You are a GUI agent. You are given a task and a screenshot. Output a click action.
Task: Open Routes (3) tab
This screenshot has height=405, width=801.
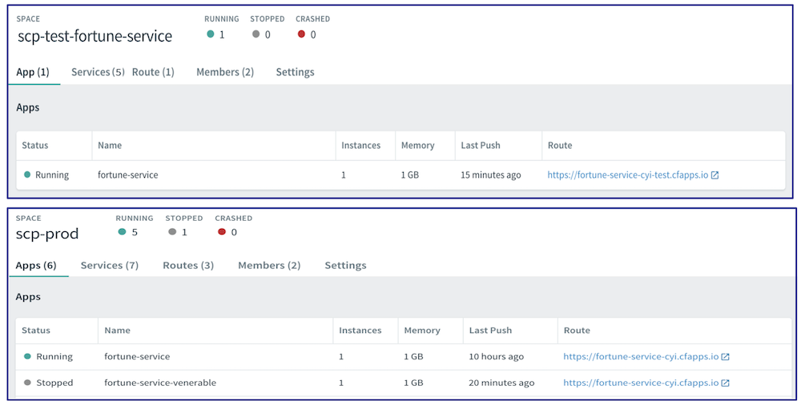tap(188, 265)
